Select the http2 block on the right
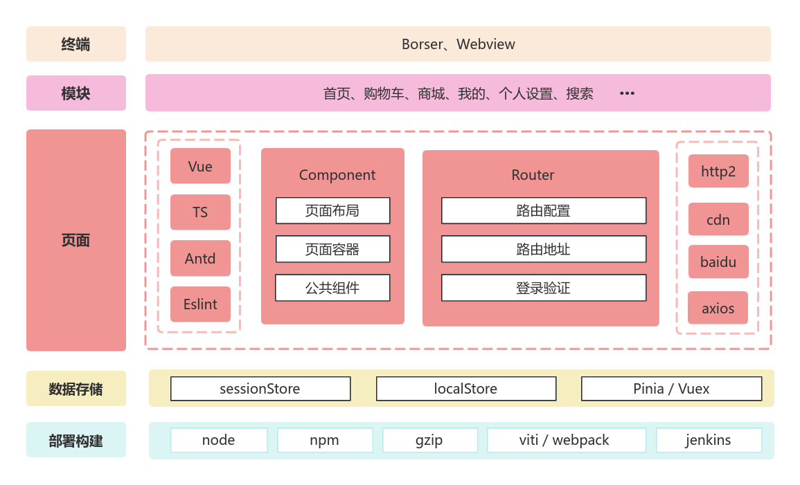The height and width of the screenshot is (485, 800). 718,171
